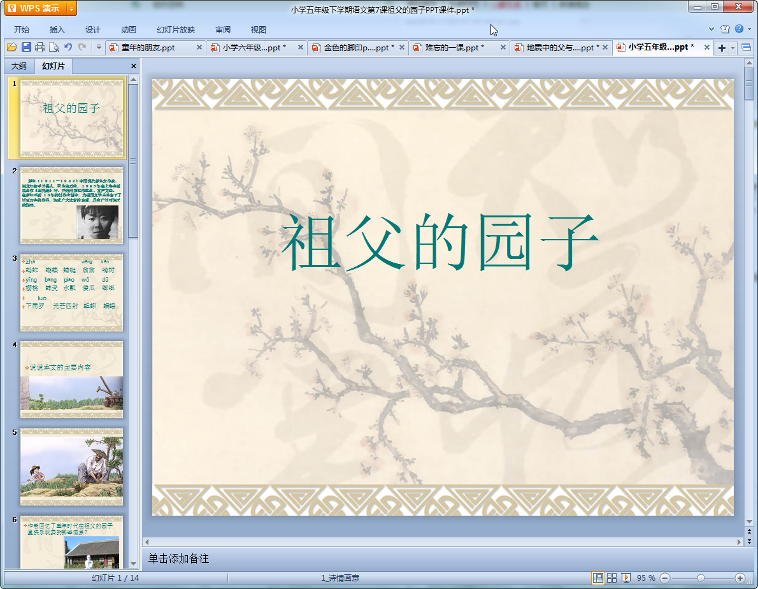
Task: Click the tab list window icon at far right
Action: 746,47
